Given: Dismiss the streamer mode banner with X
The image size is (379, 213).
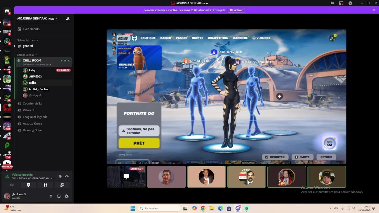Looking at the screenshot, I should (374, 10).
